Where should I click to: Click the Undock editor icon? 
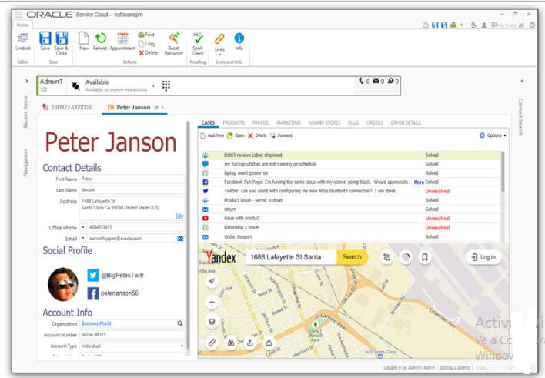(x=23, y=38)
